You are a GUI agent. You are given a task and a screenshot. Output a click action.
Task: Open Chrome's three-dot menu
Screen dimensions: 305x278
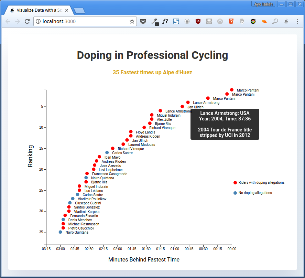(x=297, y=21)
